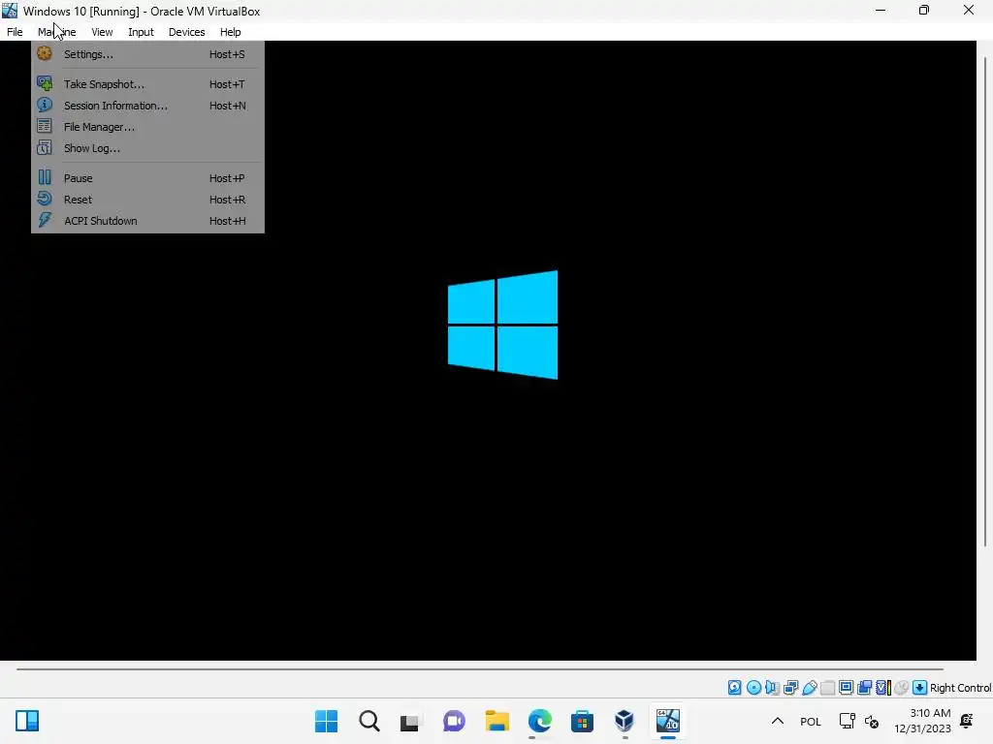Choose Reset from Machine menu
The height and width of the screenshot is (744, 993).
tap(147, 200)
